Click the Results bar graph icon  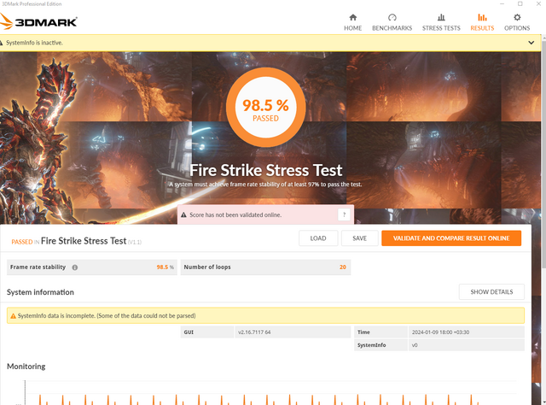click(x=482, y=17)
